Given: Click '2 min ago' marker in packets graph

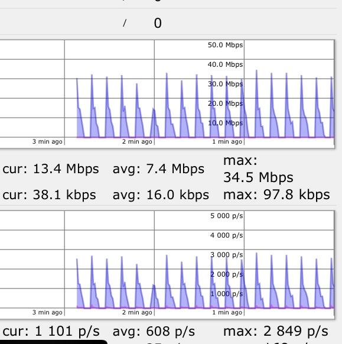Looking at the screenshot, I should [137, 312].
